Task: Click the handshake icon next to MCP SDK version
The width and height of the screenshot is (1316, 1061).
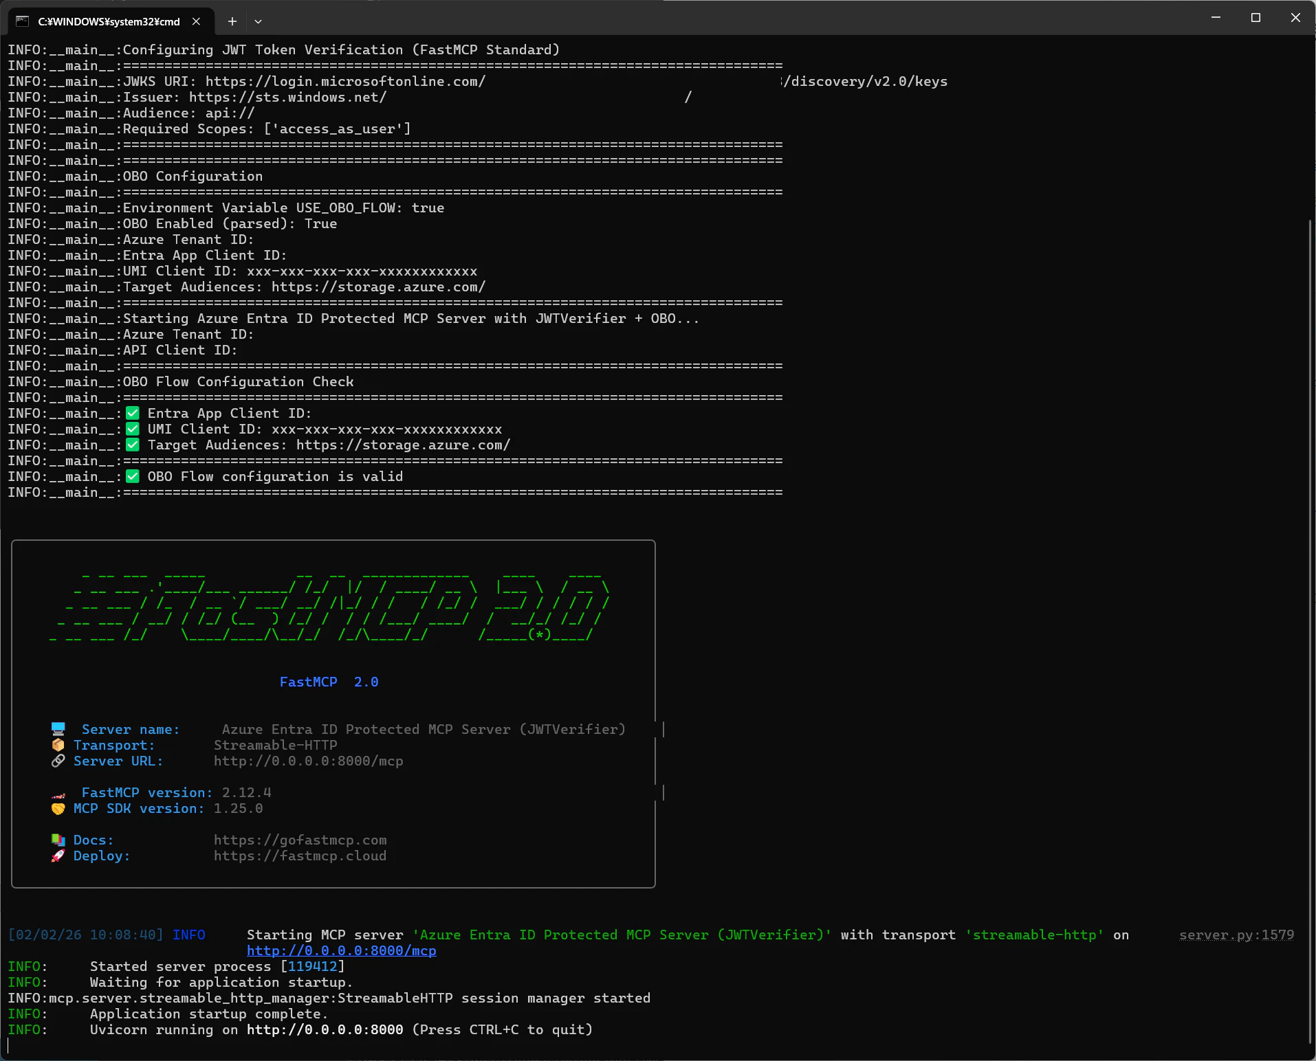Action: 58,808
